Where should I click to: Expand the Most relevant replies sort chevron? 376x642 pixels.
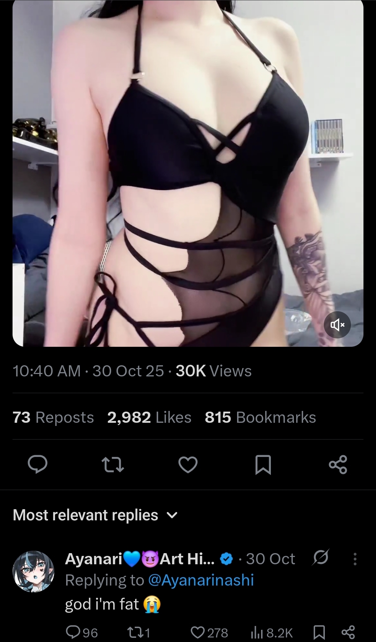click(172, 515)
